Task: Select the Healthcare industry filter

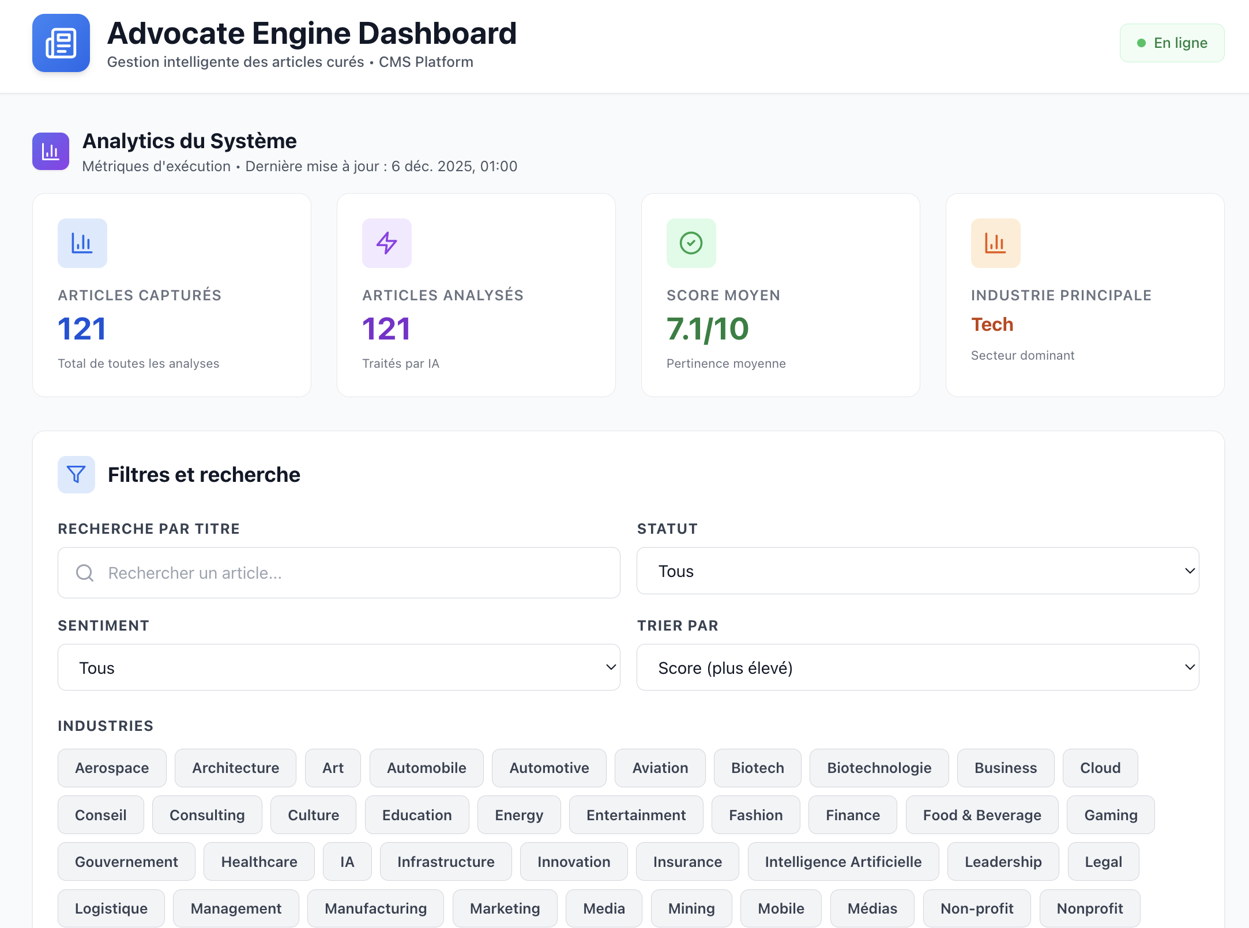Action: (x=258, y=861)
